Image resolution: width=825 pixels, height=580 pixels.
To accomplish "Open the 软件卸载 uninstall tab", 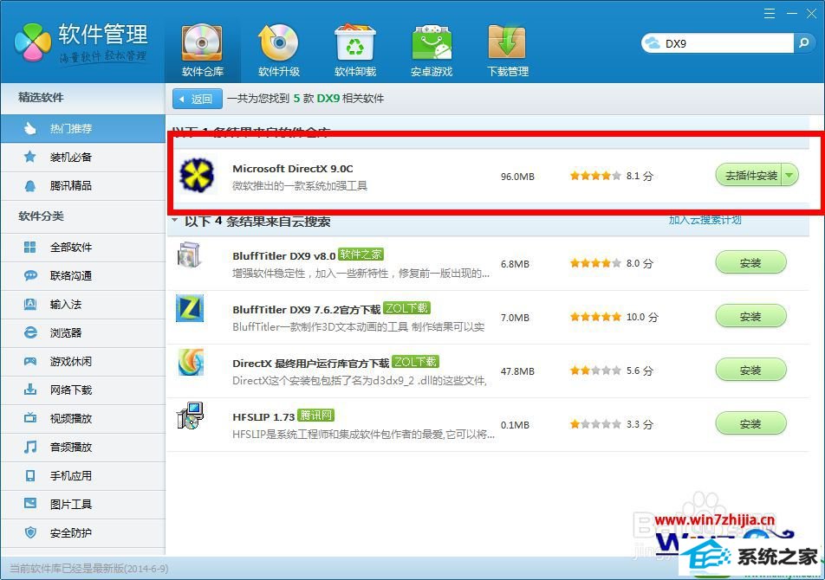I will click(x=355, y=51).
